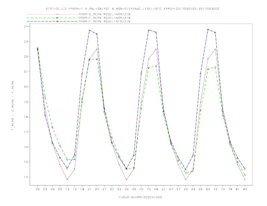Click x-axis forecast hour label 51

pyautogui.click(x=164, y=189)
